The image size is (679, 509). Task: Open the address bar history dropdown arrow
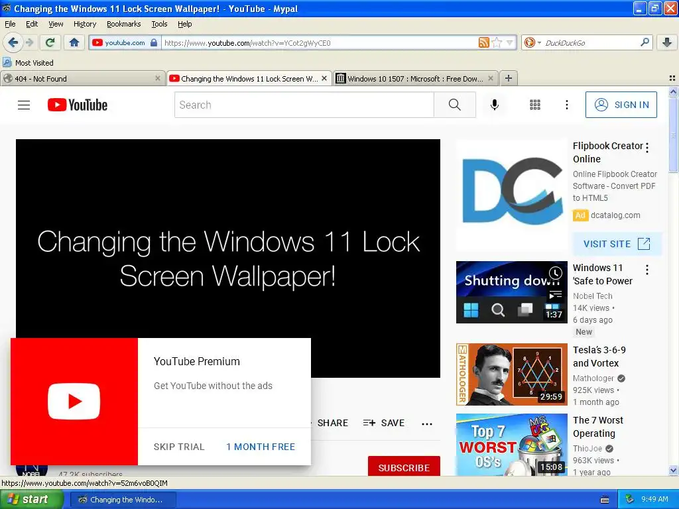[510, 42]
